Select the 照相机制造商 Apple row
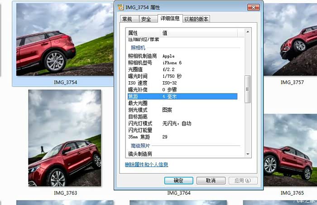This screenshot has width=317, height=205. (183, 56)
